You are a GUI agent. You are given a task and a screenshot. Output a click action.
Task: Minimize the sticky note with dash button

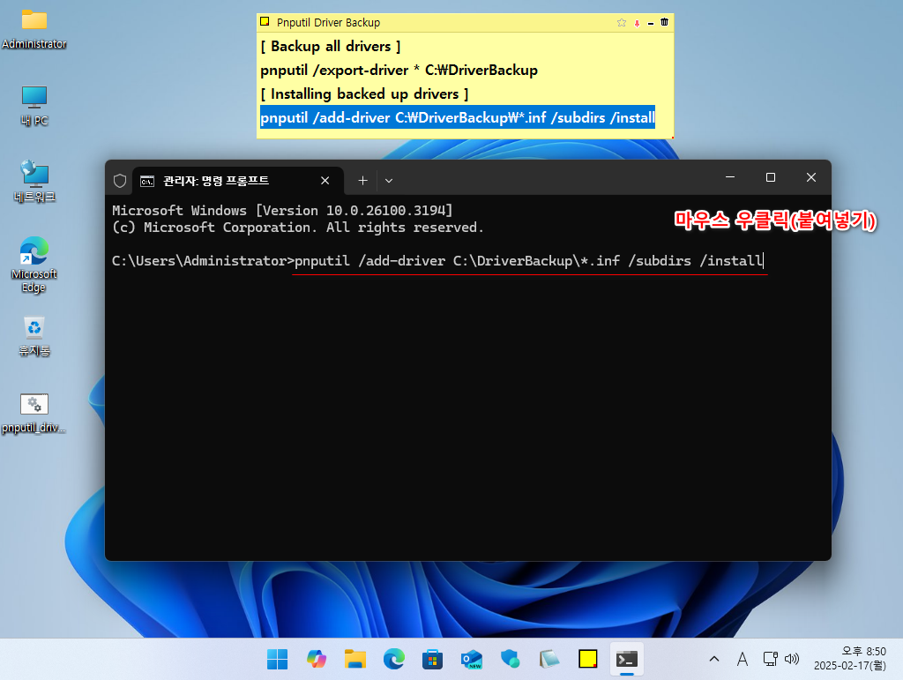pyautogui.click(x=651, y=23)
